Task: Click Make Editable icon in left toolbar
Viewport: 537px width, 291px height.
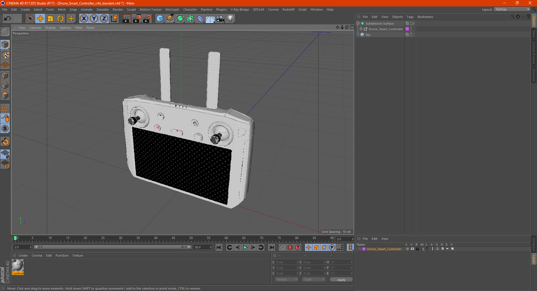Action: pos(5,32)
